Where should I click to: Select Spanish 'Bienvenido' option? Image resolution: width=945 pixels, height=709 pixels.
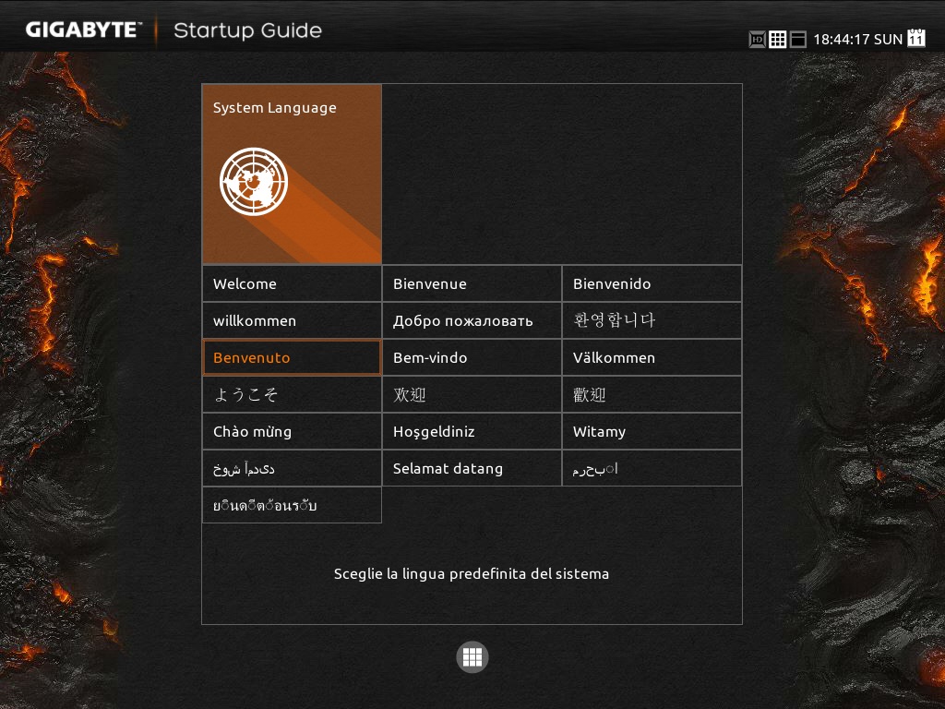click(652, 283)
